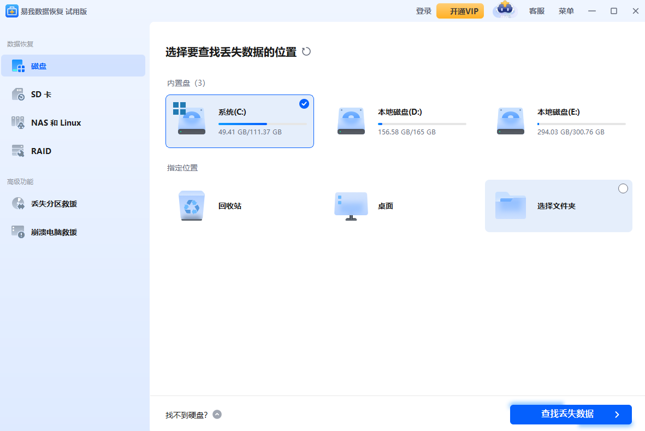Screen dimensions: 645x431
Task: Select the 本地磁盘(D:) drive card
Action: point(421,121)
